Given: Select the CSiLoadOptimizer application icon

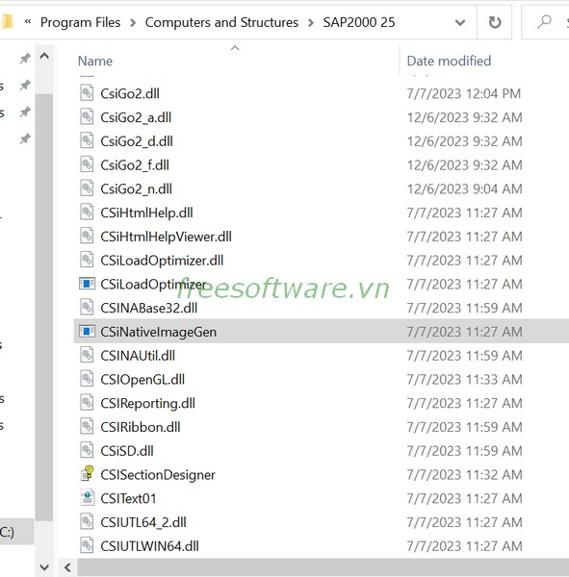Looking at the screenshot, I should tap(87, 284).
